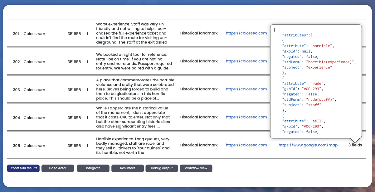Select row number 302
This screenshot has width=375, height=192.
point(16,62)
